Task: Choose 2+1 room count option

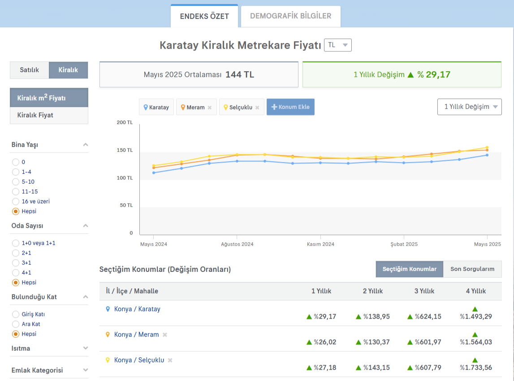Action: click(16, 253)
